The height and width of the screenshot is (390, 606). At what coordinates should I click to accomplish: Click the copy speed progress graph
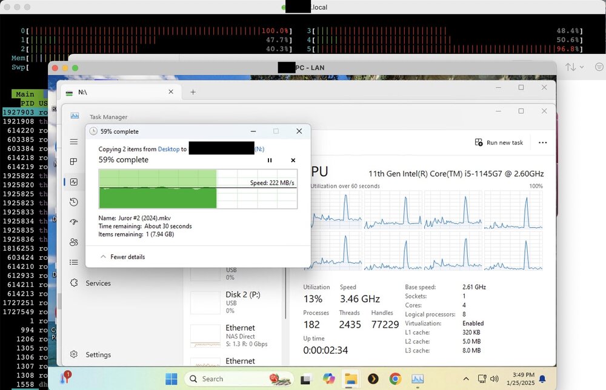tap(198, 189)
